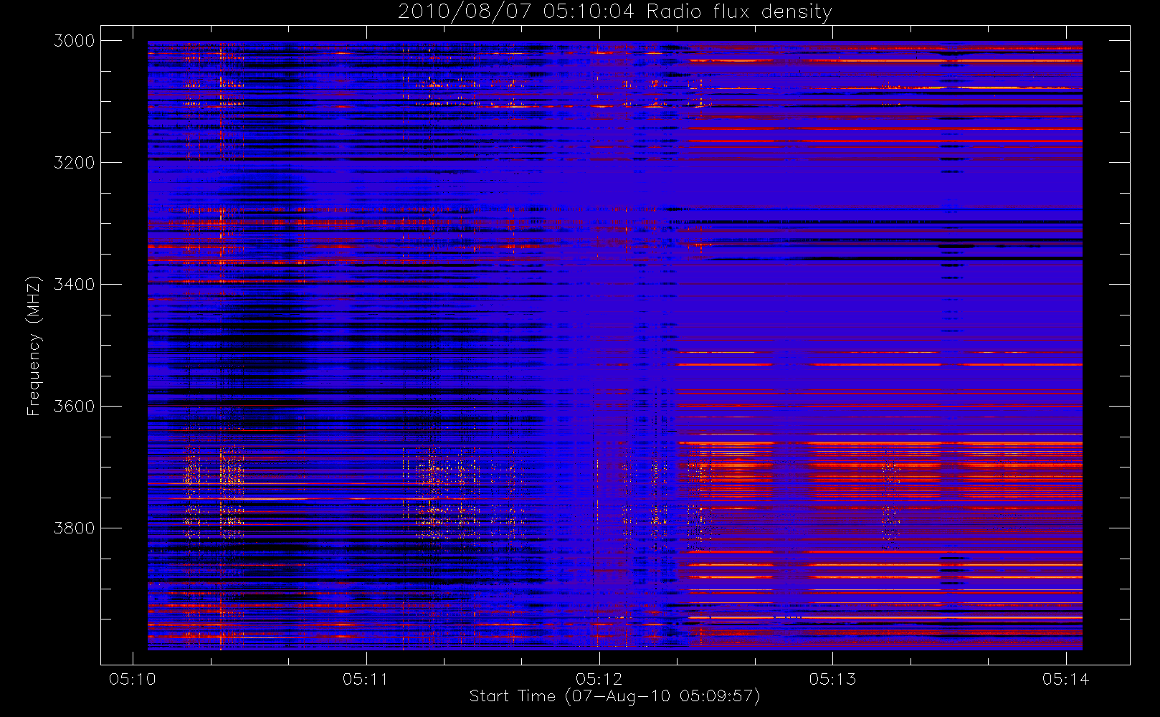Image resolution: width=1160 pixels, height=717 pixels.
Task: Select the 3400 frequency tick label
Action: click(75, 285)
